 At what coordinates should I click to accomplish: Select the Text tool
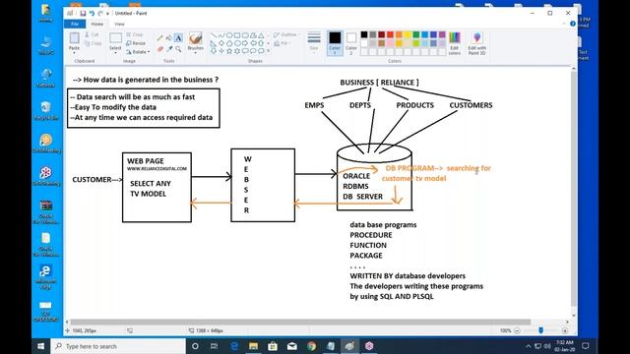pos(178,38)
